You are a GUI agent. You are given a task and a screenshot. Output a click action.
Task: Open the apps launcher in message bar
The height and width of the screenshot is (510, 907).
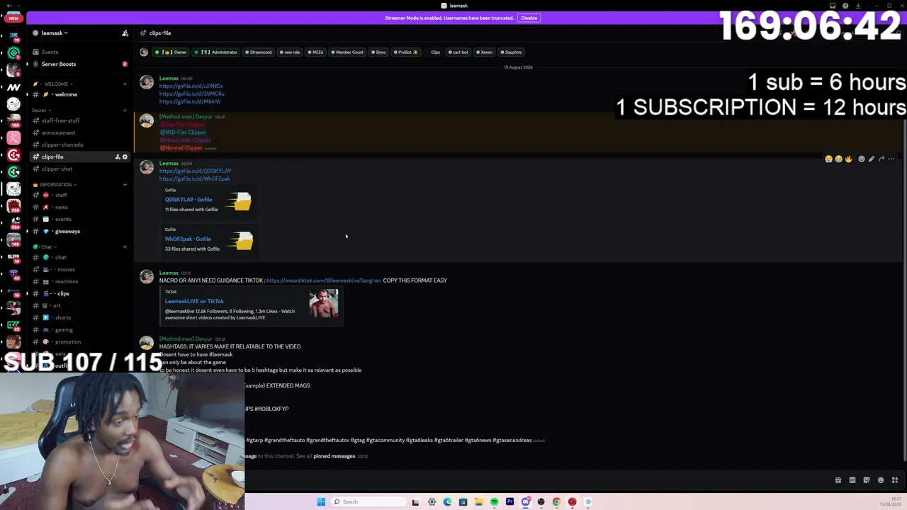click(895, 480)
